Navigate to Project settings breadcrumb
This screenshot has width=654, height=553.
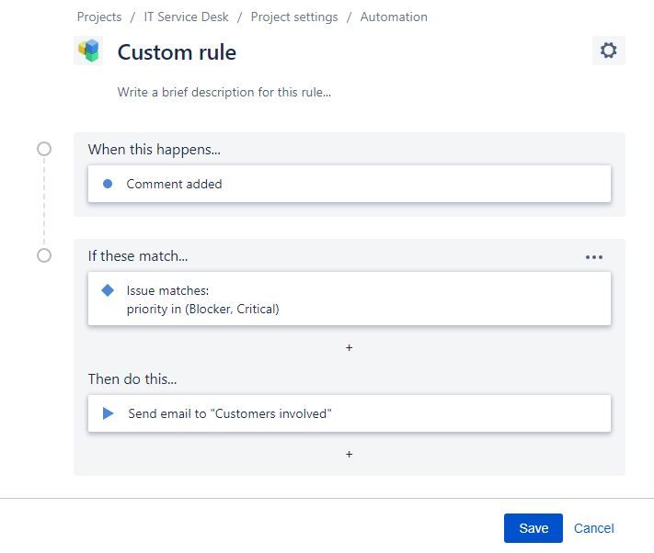click(x=294, y=17)
